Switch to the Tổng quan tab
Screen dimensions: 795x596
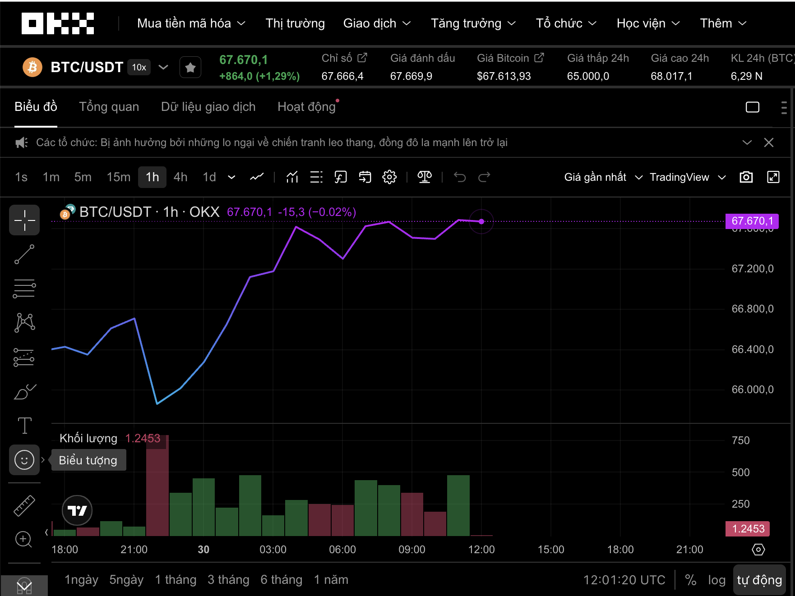109,107
